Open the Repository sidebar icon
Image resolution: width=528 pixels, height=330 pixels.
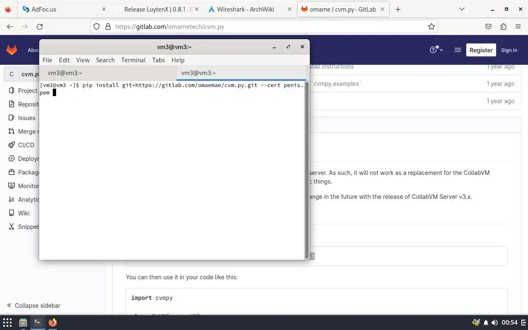(11, 104)
